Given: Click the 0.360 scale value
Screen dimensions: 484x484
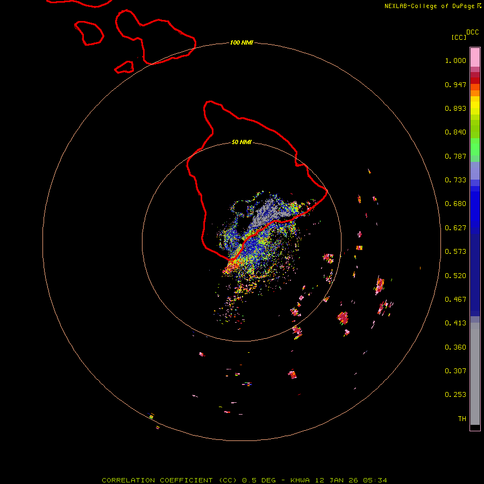Looking at the screenshot, I should click(455, 347).
